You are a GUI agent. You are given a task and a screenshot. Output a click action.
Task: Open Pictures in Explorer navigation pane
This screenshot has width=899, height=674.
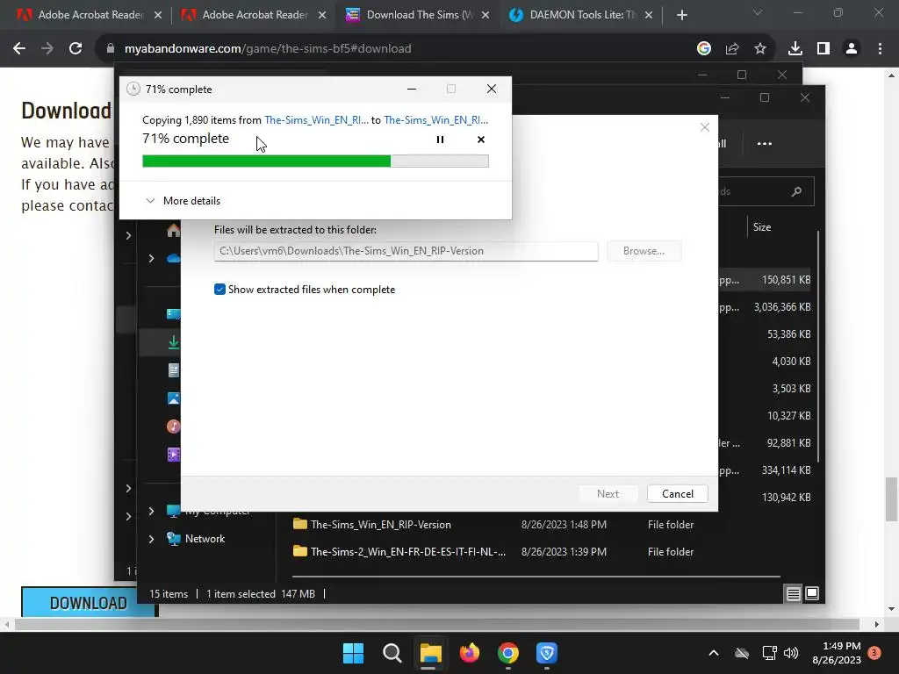[174, 398]
